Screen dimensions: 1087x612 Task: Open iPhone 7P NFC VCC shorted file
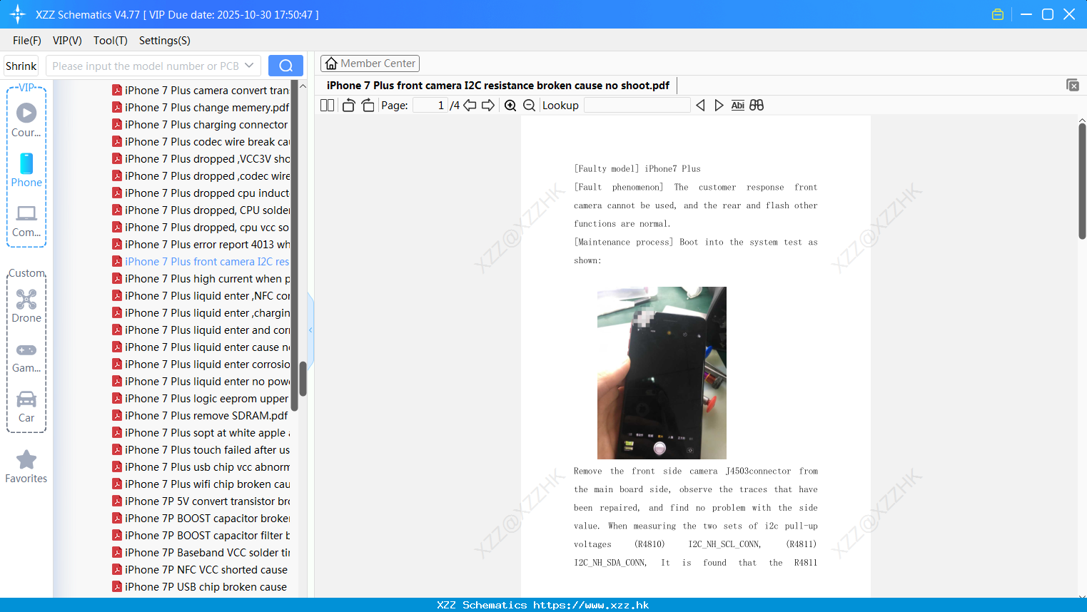point(201,570)
